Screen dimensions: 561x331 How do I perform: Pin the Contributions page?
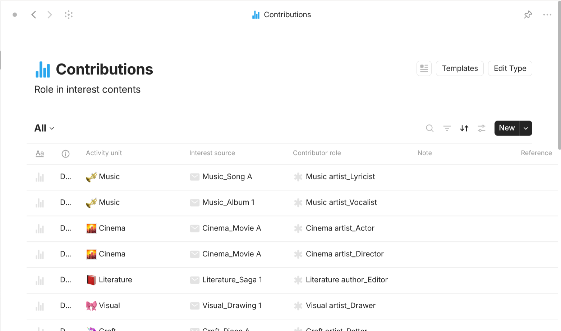pyautogui.click(x=528, y=14)
